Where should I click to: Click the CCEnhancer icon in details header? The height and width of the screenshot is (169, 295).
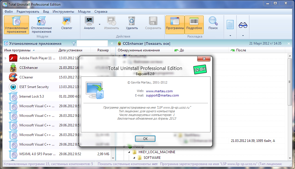click(x=119, y=43)
